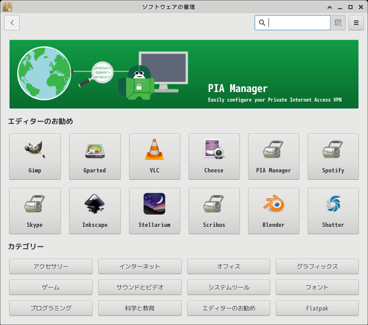This screenshot has width=368, height=325.
Task: Open the PIA Manager app tile
Action: click(274, 157)
